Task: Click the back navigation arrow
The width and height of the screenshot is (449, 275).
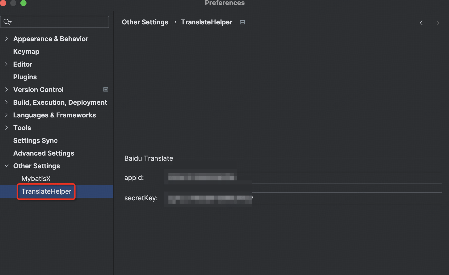Action: coord(423,23)
